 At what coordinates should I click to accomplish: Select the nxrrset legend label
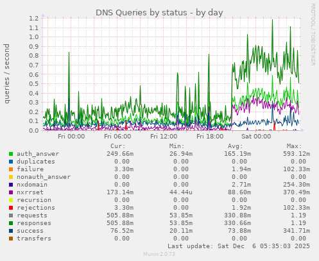[30, 192]
